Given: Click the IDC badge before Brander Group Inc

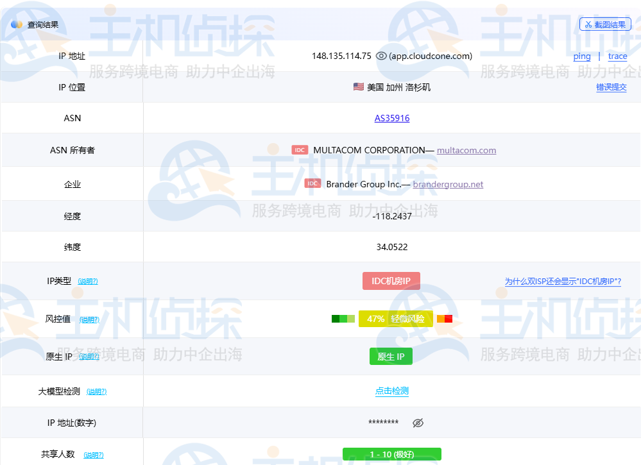Looking at the screenshot, I should 312,183.
